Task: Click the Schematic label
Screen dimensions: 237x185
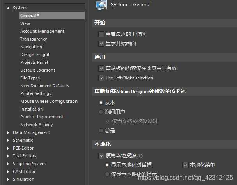Action: (23, 140)
